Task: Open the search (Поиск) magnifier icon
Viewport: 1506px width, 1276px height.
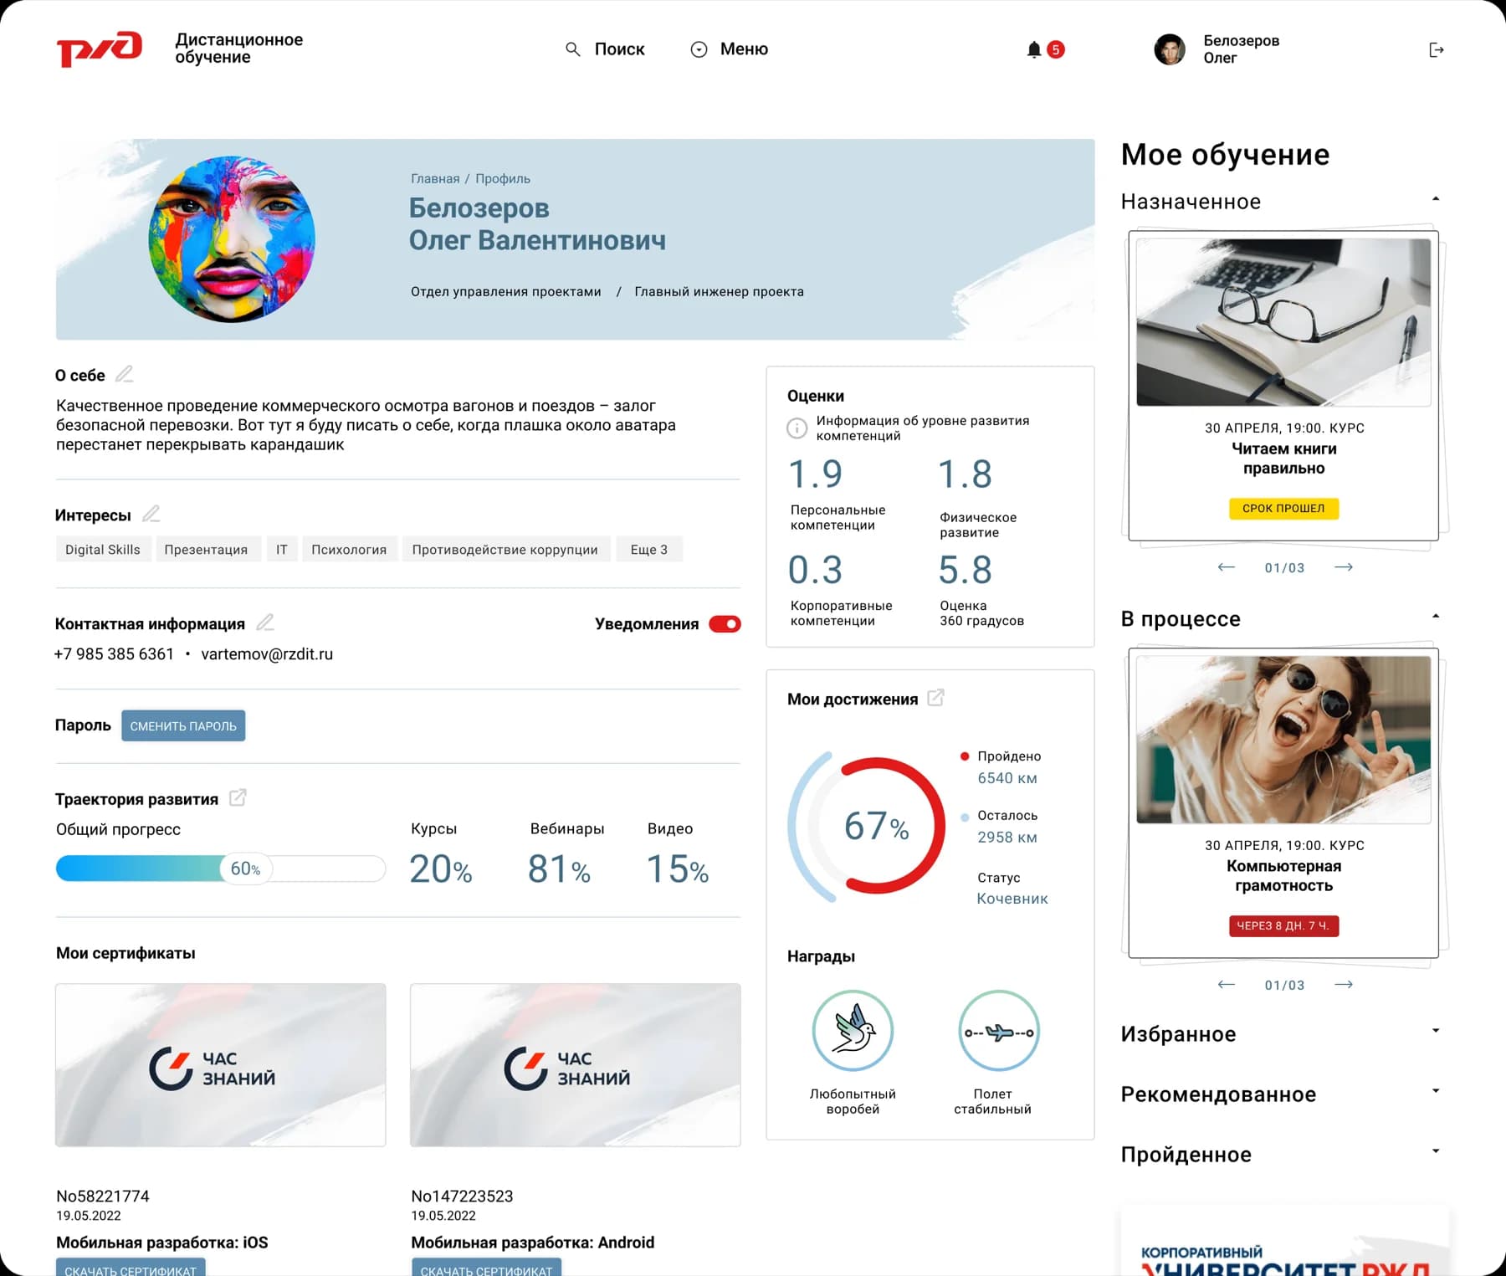Action: [573, 49]
